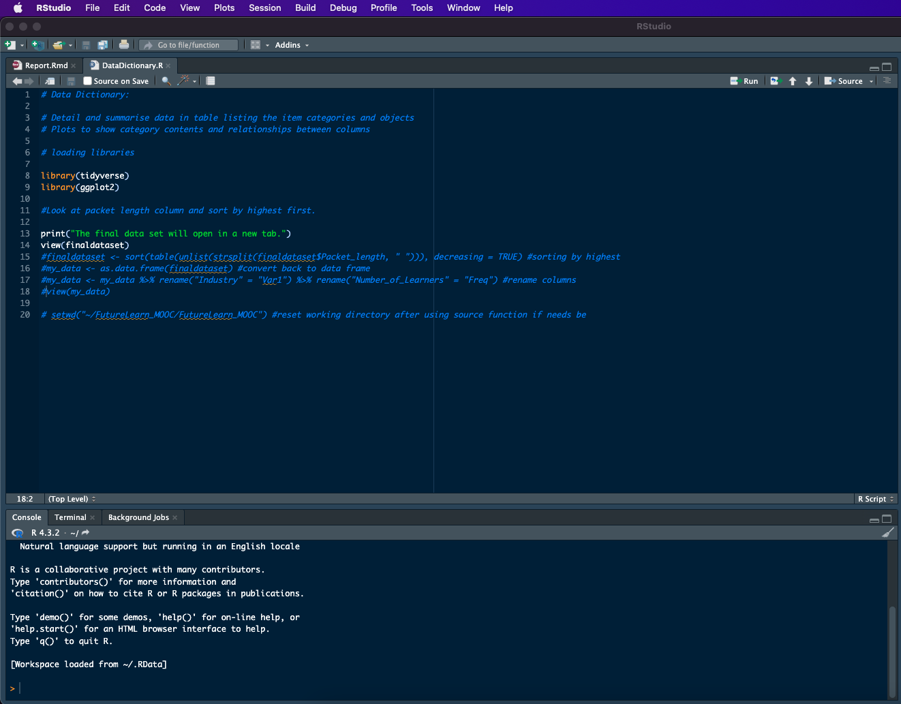This screenshot has height=704, width=901.
Task: Maximize the source editor pane
Action: point(887,67)
